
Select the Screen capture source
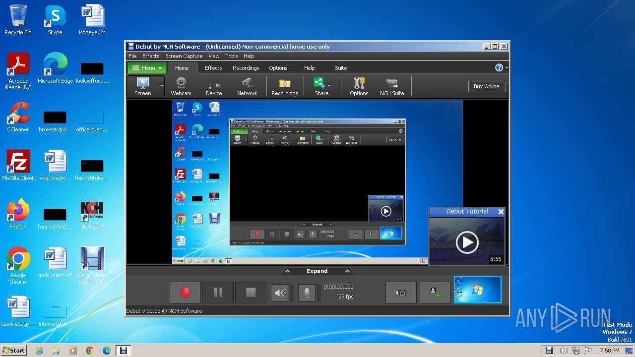(x=143, y=86)
